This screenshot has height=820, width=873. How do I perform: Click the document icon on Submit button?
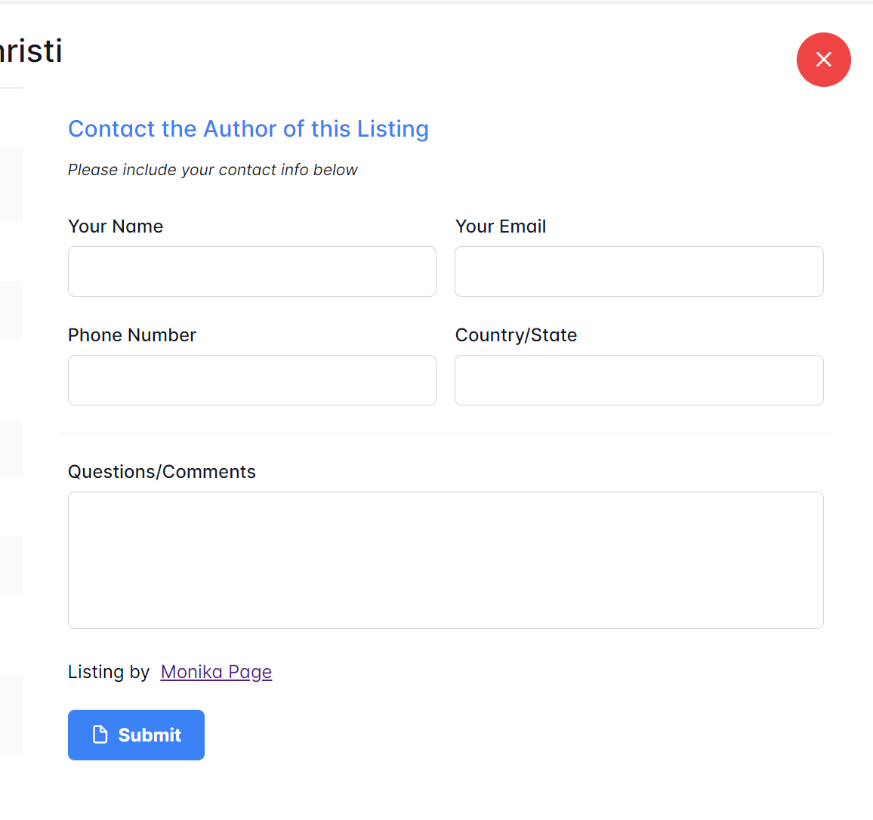click(x=100, y=735)
